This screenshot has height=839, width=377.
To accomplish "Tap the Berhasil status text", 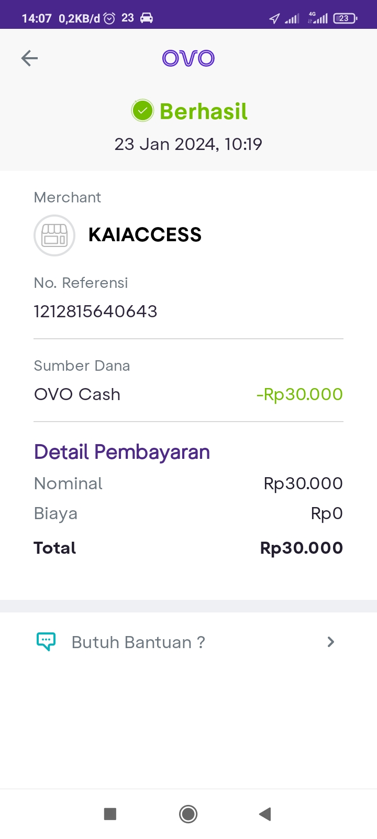I will point(204,111).
